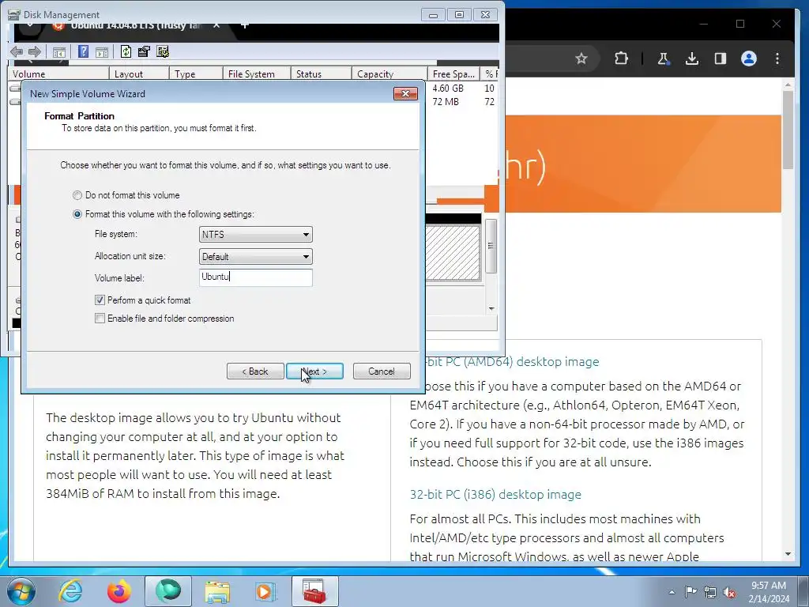Launch Internet Explorer from the taskbar
Viewport: 809px width, 607px height.
click(70, 591)
